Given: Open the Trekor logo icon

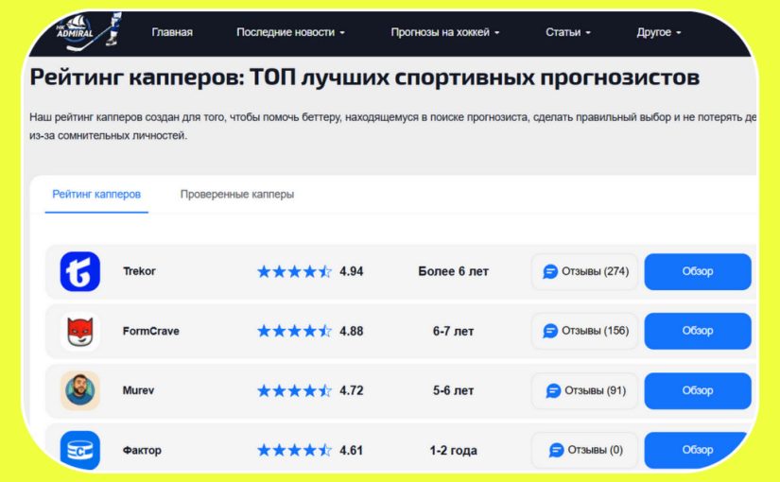Looking at the screenshot, I should 80,271.
